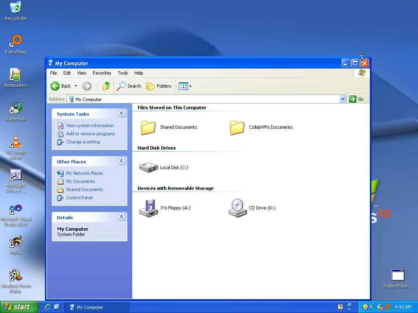The height and width of the screenshot is (313, 418).
Task: Open My Documents link in Other Places
Action: pyautogui.click(x=80, y=181)
